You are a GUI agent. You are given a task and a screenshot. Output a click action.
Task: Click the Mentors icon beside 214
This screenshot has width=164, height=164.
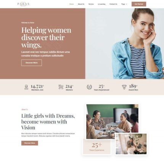(x=61, y=87)
